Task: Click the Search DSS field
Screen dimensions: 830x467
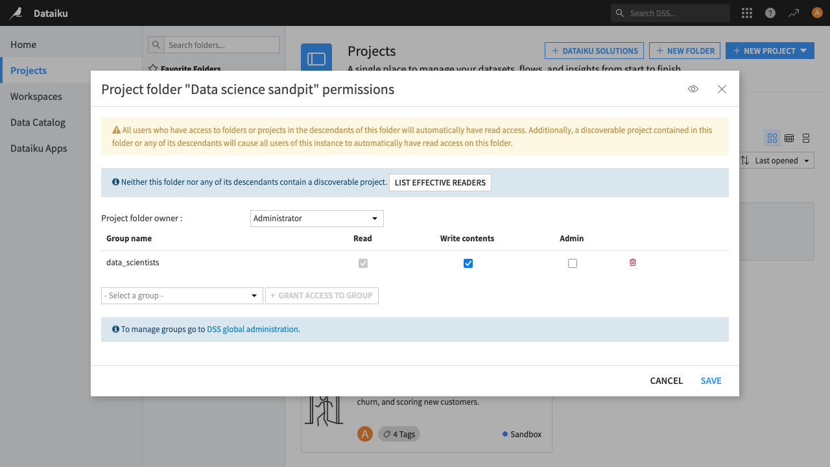Action: tap(670, 13)
